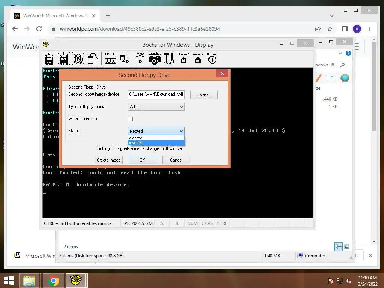Enable the Write Protection checkbox
384x288 pixels.
tap(130, 119)
